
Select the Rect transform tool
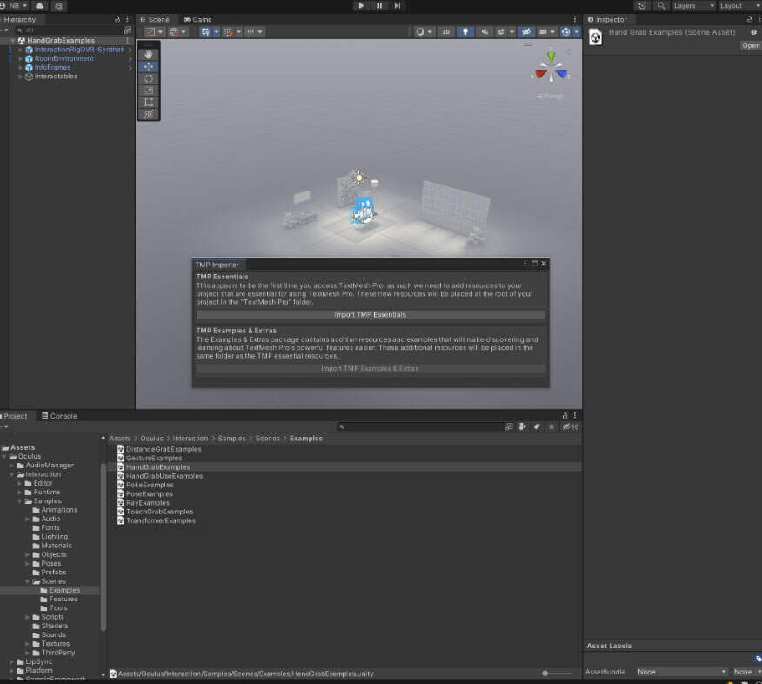coord(149,102)
